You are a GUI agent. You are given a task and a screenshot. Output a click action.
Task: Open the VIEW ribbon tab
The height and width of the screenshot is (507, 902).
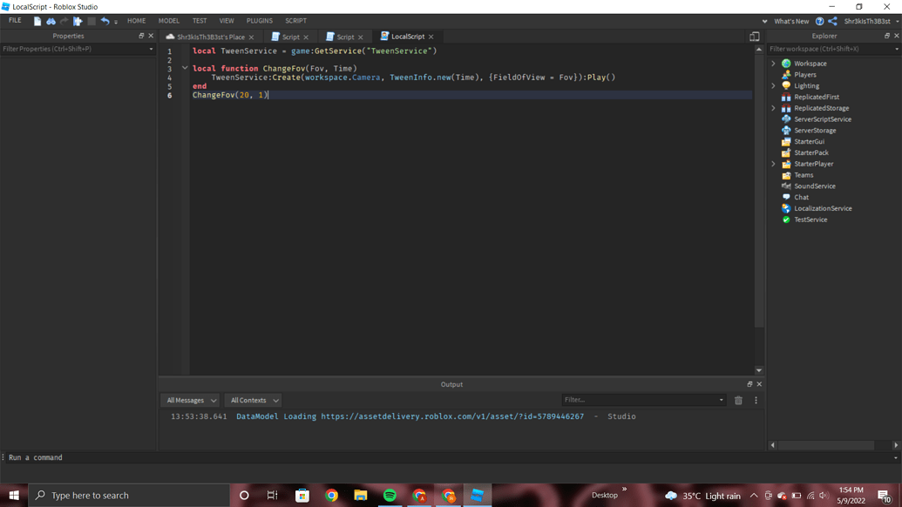(x=227, y=21)
